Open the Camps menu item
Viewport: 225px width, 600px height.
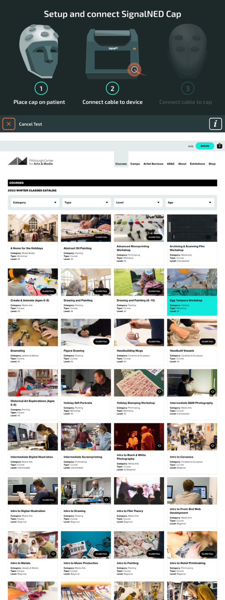click(135, 164)
